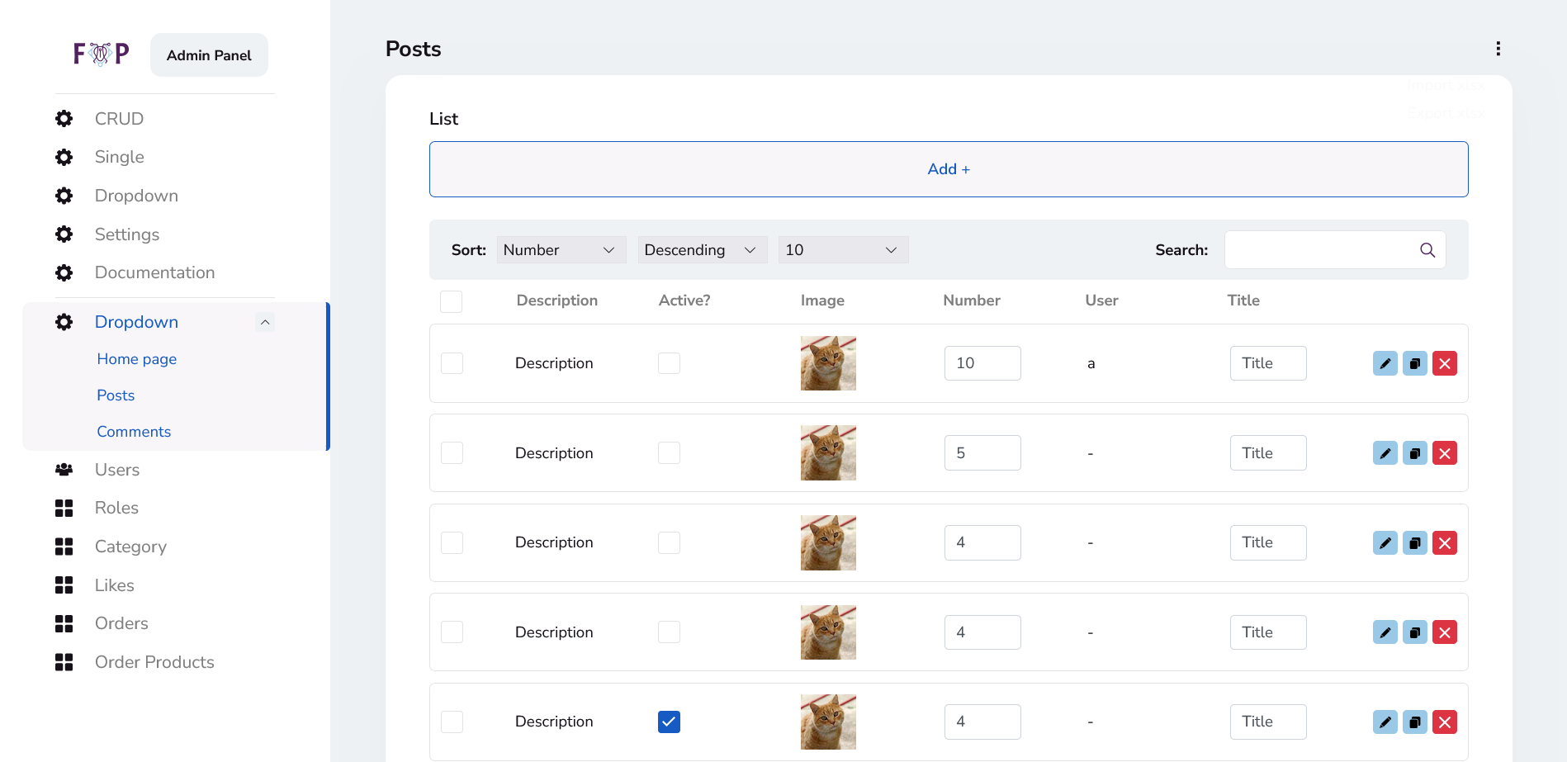Uncheck the checked Active checkbox
The height and width of the screenshot is (762, 1567).
(669, 722)
